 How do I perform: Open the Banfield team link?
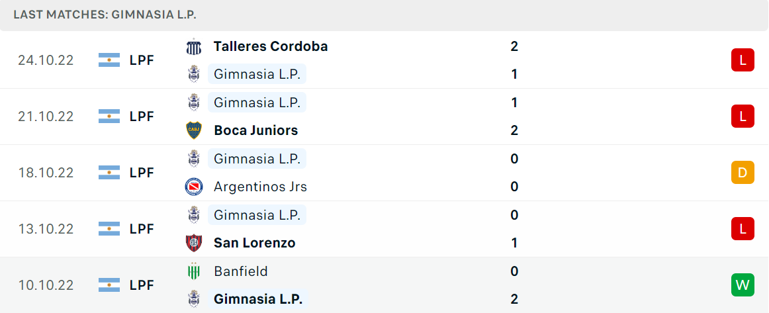[x=241, y=271]
